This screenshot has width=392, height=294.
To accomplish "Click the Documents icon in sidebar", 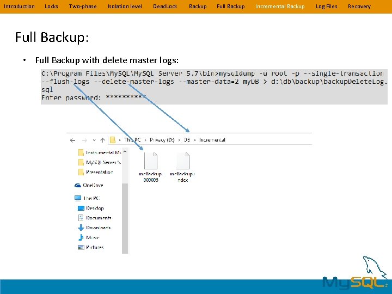I will [x=81, y=218].
